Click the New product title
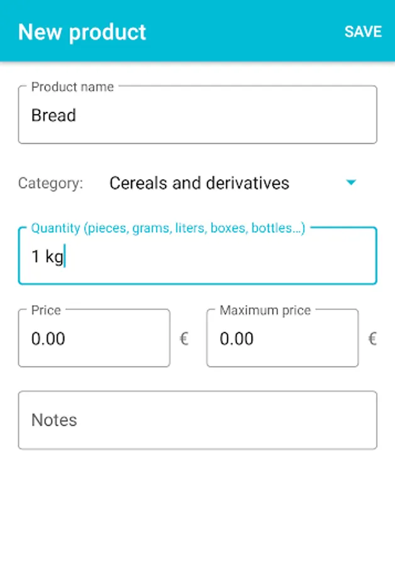 [x=82, y=32]
